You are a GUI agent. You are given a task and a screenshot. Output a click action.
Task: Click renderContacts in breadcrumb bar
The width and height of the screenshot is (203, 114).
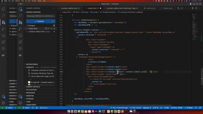pyautogui.click(x=108, y=12)
